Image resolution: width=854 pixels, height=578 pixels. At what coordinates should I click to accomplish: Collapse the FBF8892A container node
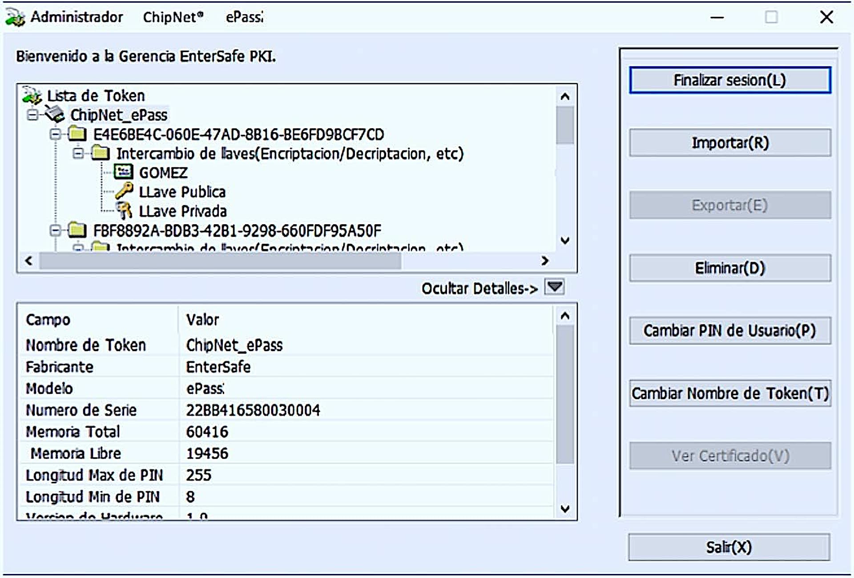click(55, 230)
